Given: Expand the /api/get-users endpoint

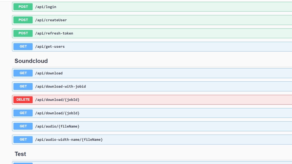Looking at the screenshot, I should coord(50,47).
